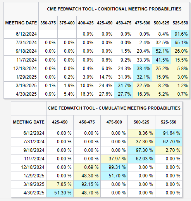
Task: Select the 425-450 header in cumulative table
Action: click(60, 122)
